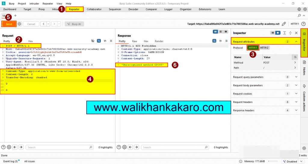Select request Hex view tab
The width and height of the screenshot is (308, 164).
click(30, 41)
